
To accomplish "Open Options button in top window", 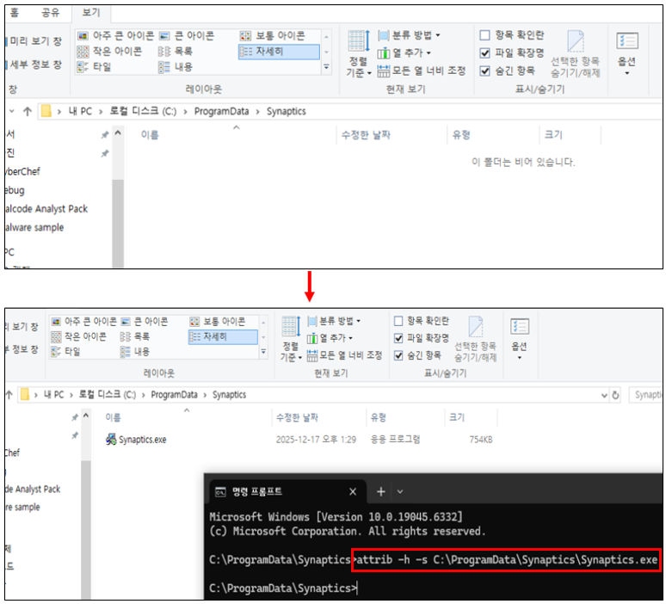I will [x=627, y=54].
